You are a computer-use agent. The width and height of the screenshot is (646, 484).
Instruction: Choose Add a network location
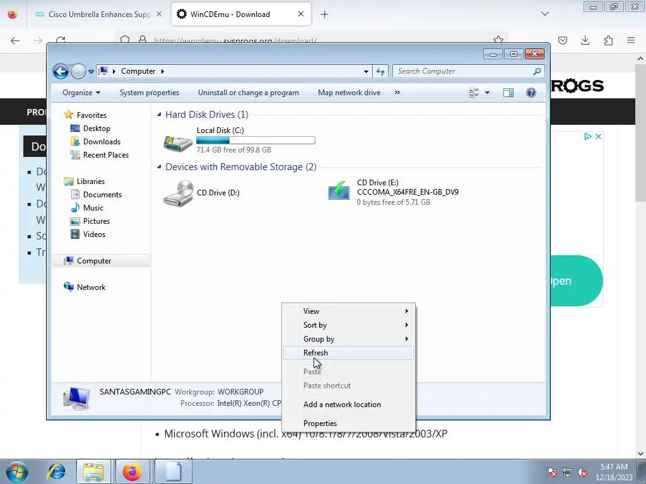point(348,405)
